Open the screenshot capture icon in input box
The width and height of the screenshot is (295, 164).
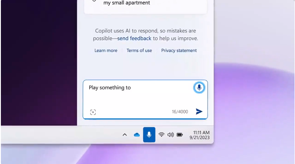tap(93, 112)
